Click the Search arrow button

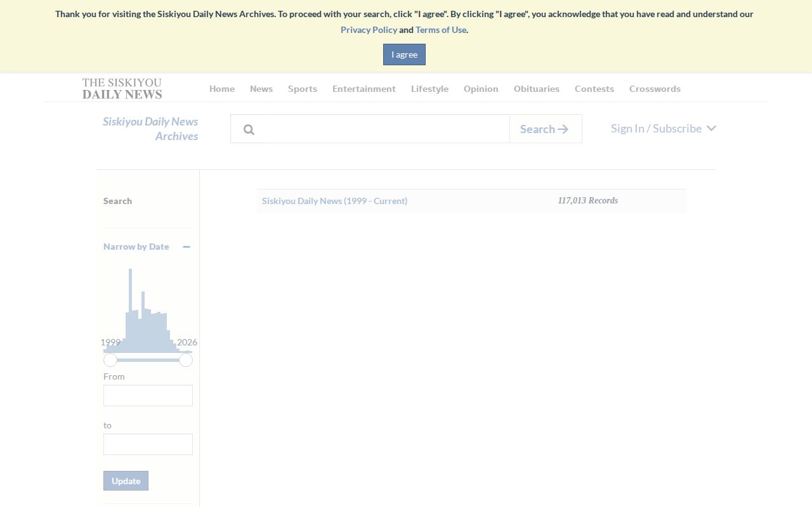(x=546, y=129)
